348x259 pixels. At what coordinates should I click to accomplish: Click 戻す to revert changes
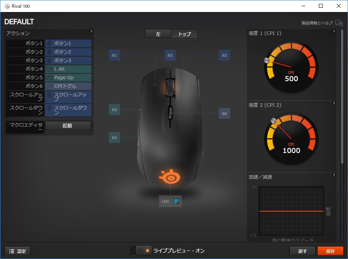click(x=302, y=251)
